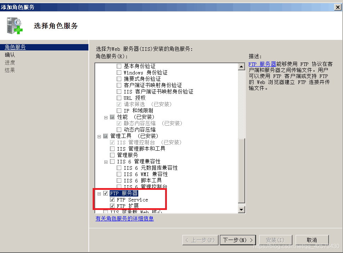Enable Windows 身份验证 option

119,72
